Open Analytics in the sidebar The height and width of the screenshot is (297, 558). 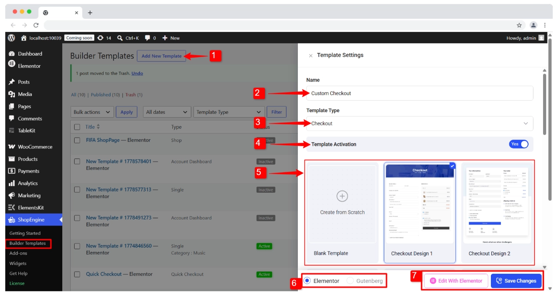28,184
